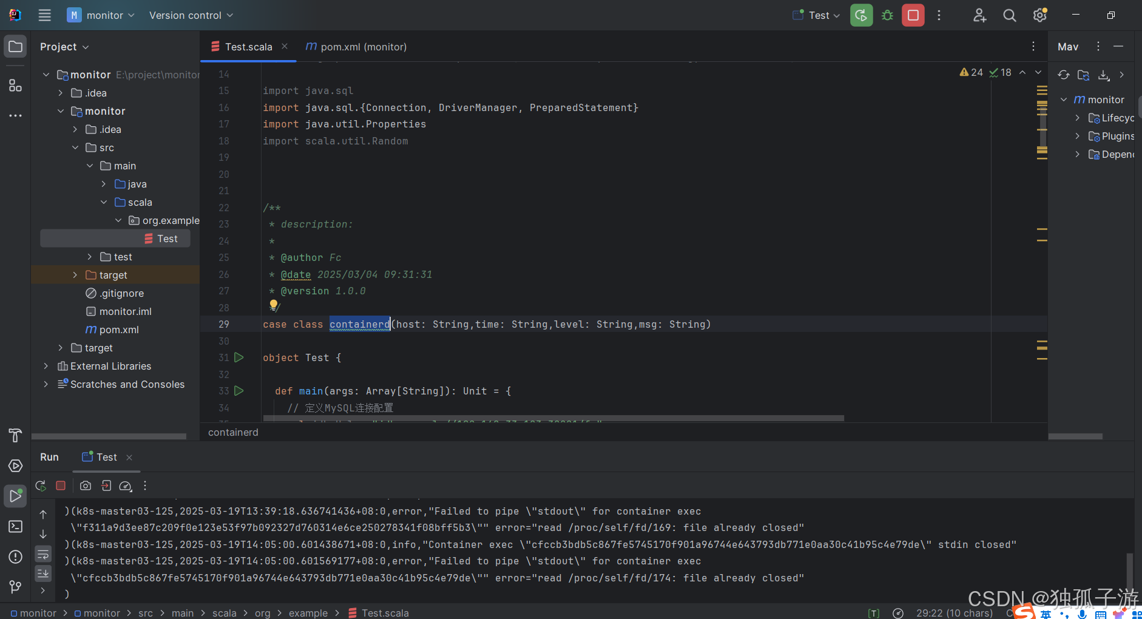Open monitor project dropdown
Image resolution: width=1142 pixels, height=619 pixels.
click(x=101, y=15)
